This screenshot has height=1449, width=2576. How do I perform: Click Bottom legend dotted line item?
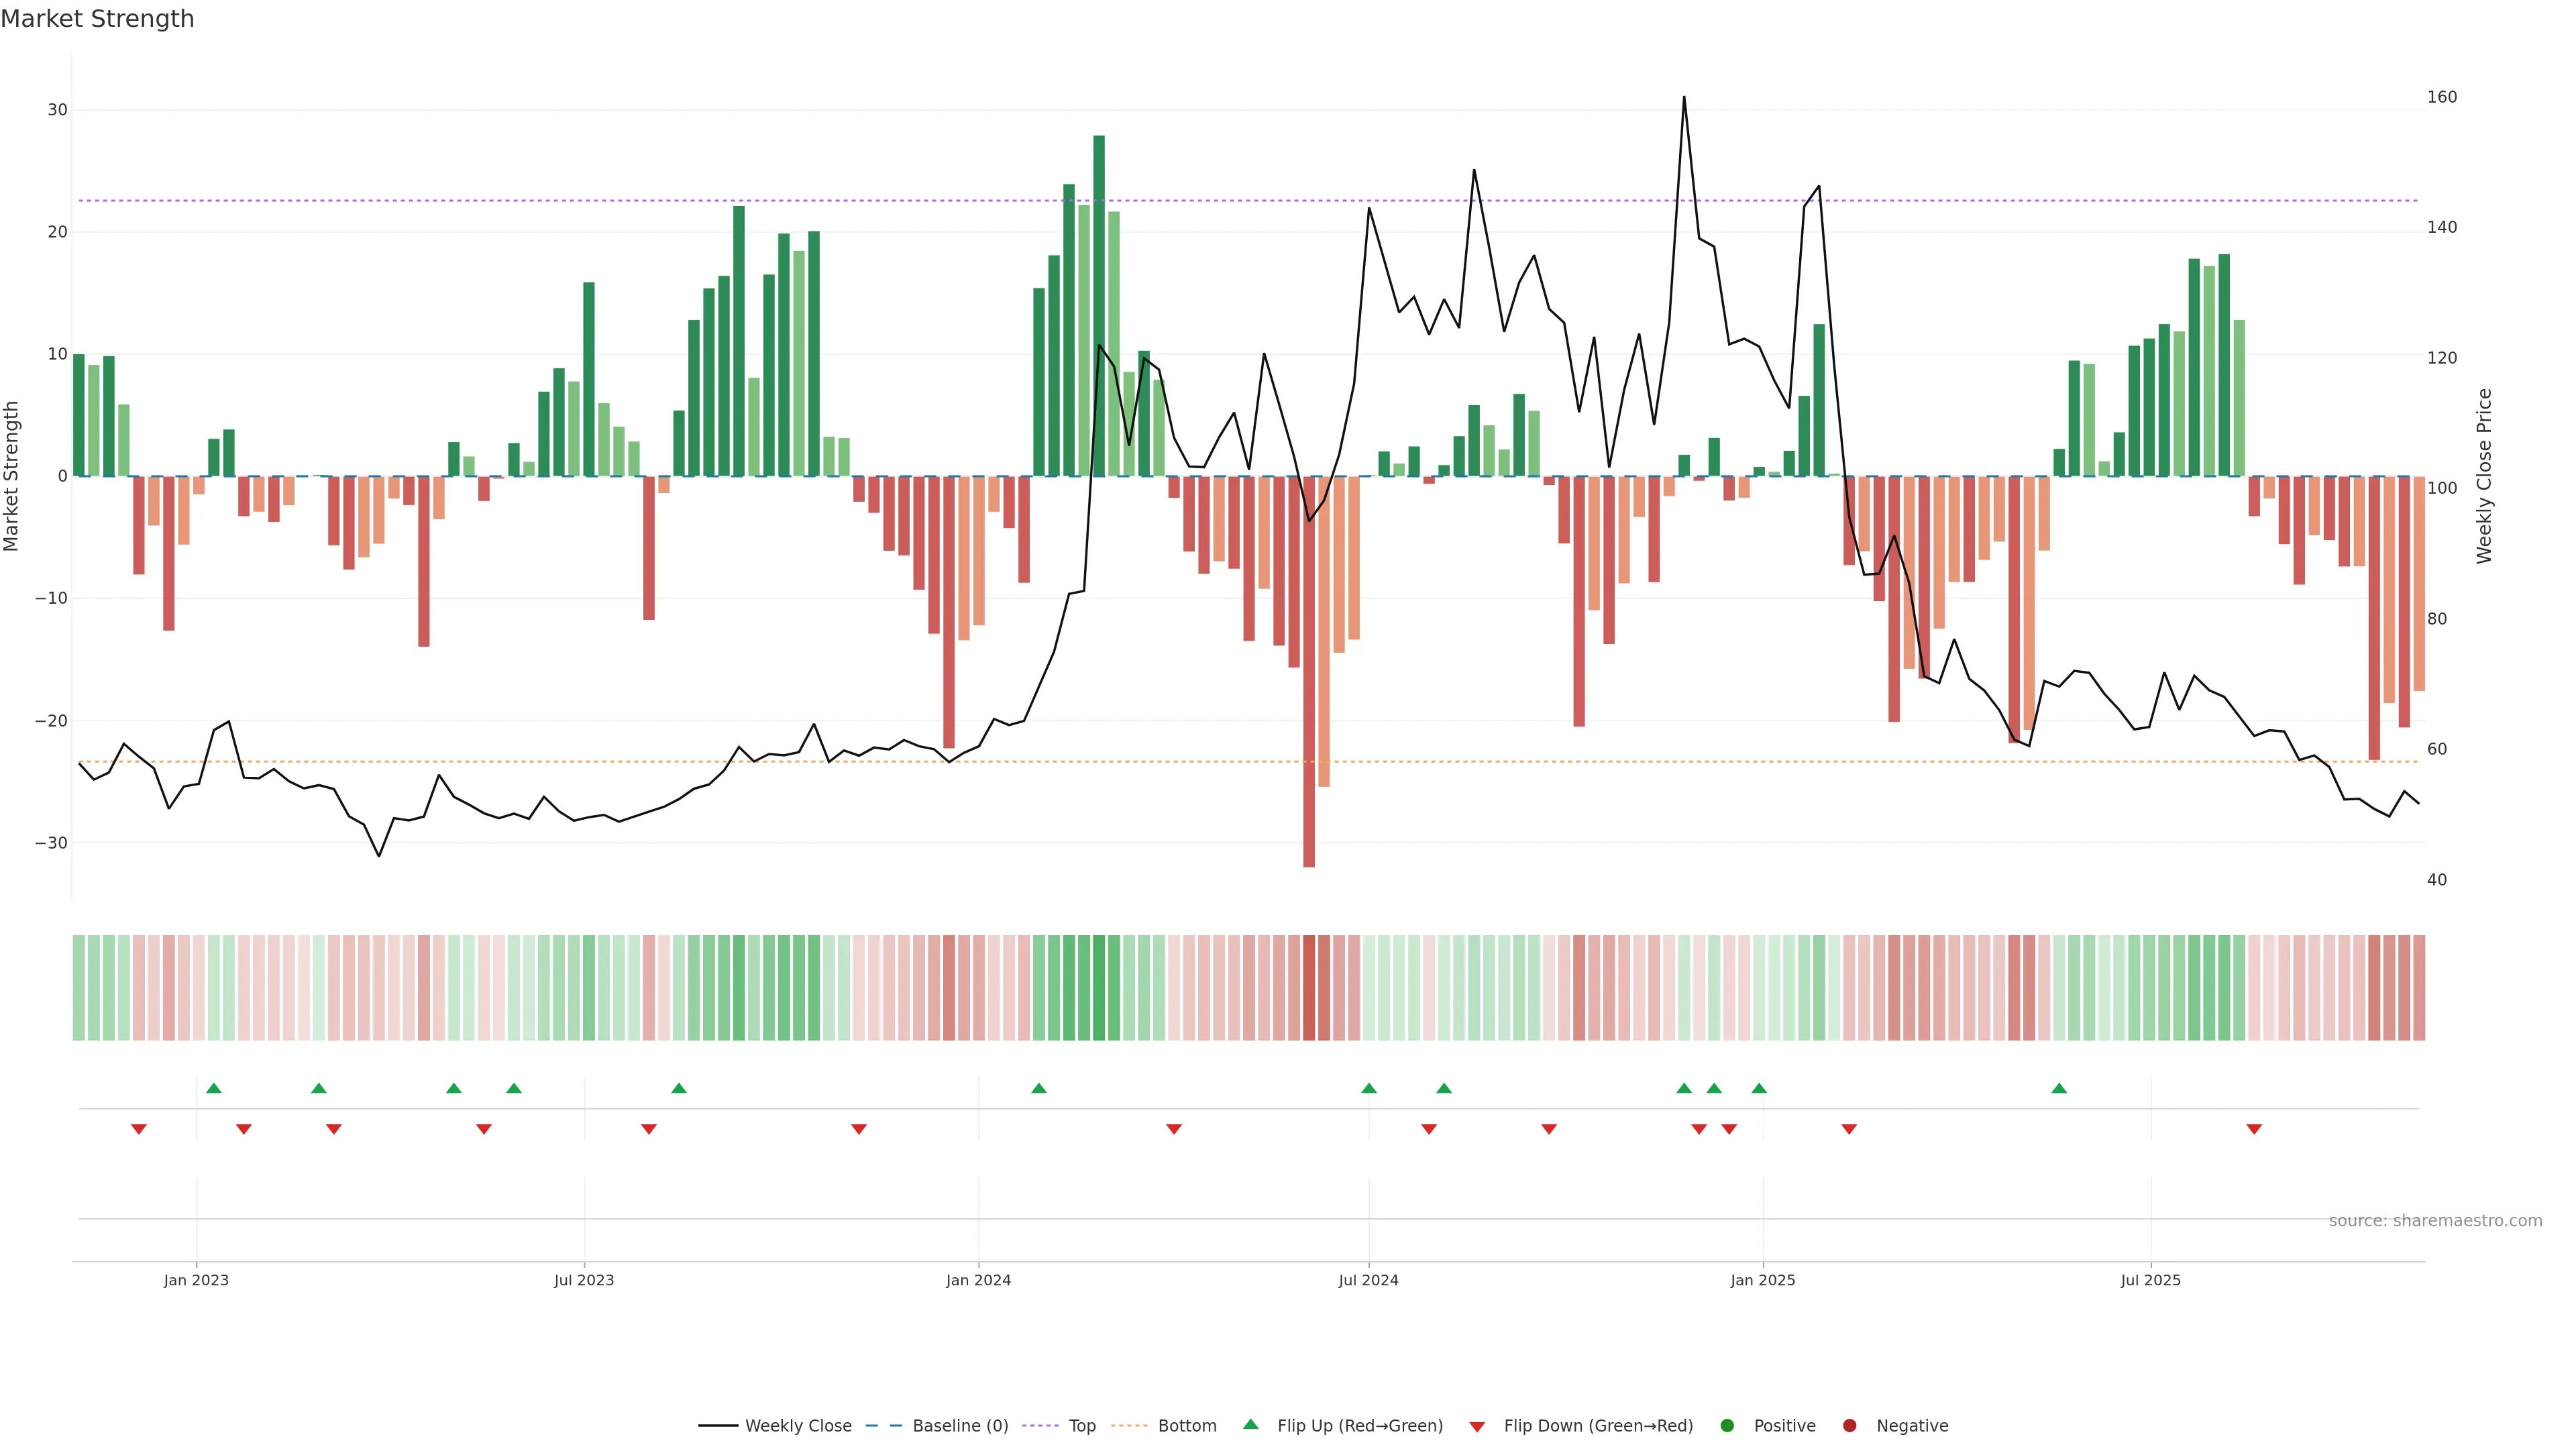pos(1130,1426)
